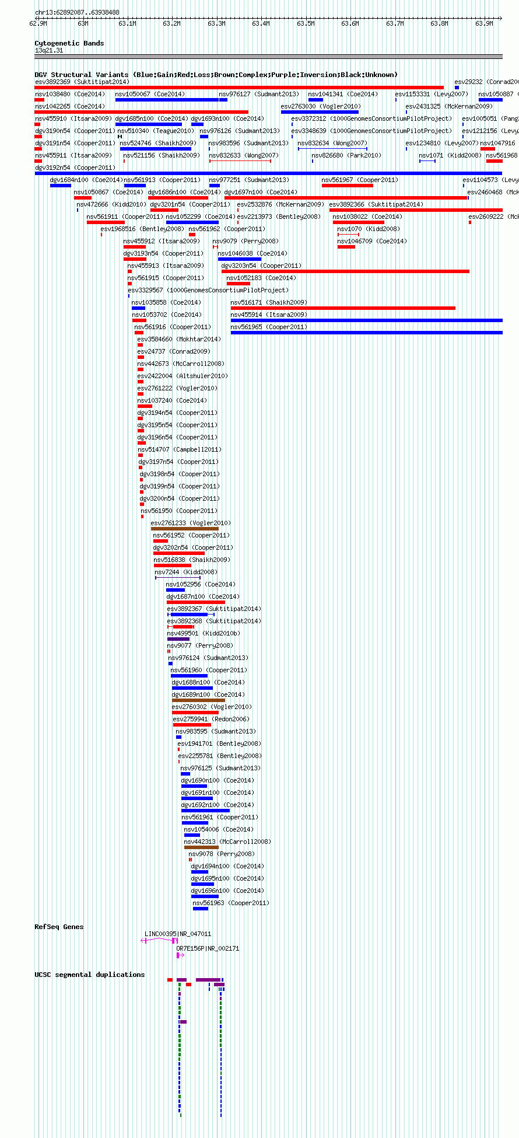Click nsv1052183 (Coe2014) label
The height and width of the screenshot is (1138, 519).
pos(261,278)
